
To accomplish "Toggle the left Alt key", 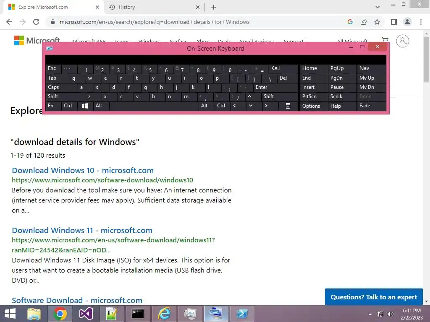I will click(x=101, y=106).
